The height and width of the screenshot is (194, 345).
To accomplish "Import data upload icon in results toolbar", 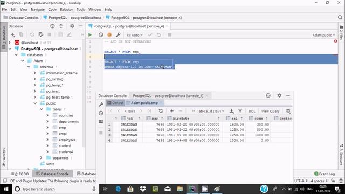I will tap(240, 111).
